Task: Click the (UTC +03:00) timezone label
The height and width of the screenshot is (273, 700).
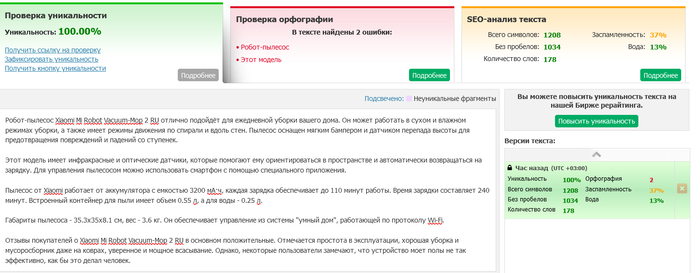Action: pyautogui.click(x=569, y=168)
